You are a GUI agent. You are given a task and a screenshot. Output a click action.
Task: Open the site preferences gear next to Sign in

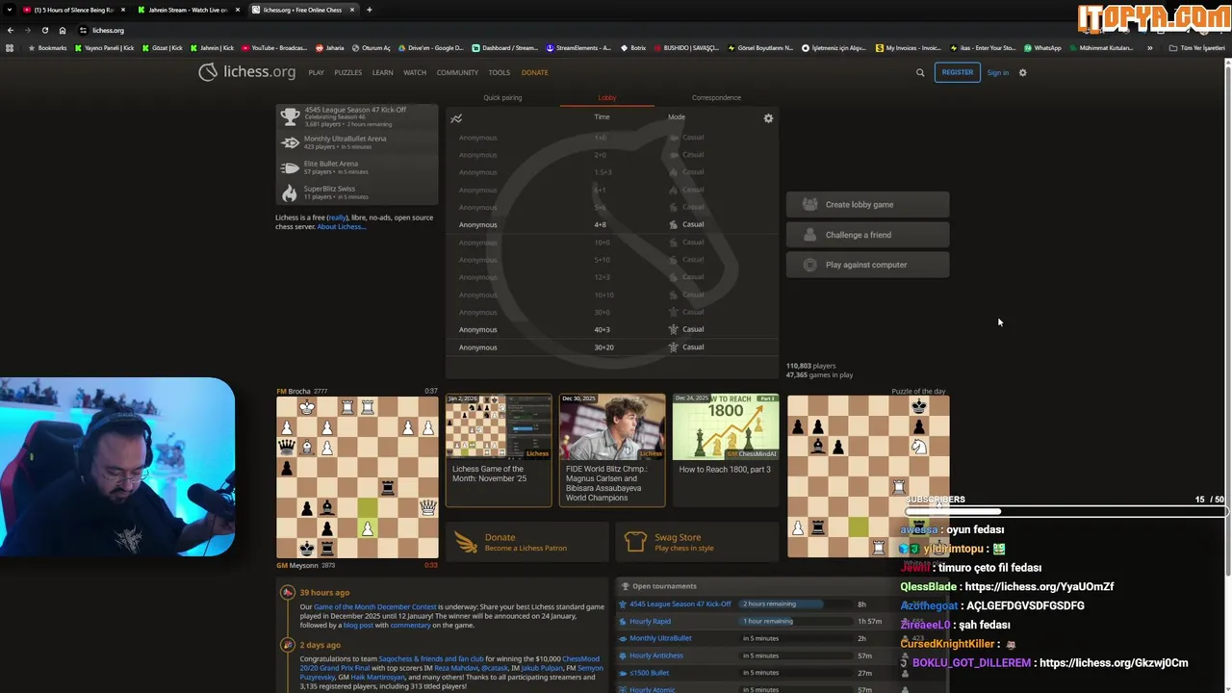1022,72
